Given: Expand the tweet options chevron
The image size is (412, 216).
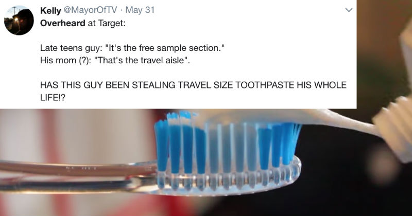Looking at the screenshot, I should (x=349, y=10).
